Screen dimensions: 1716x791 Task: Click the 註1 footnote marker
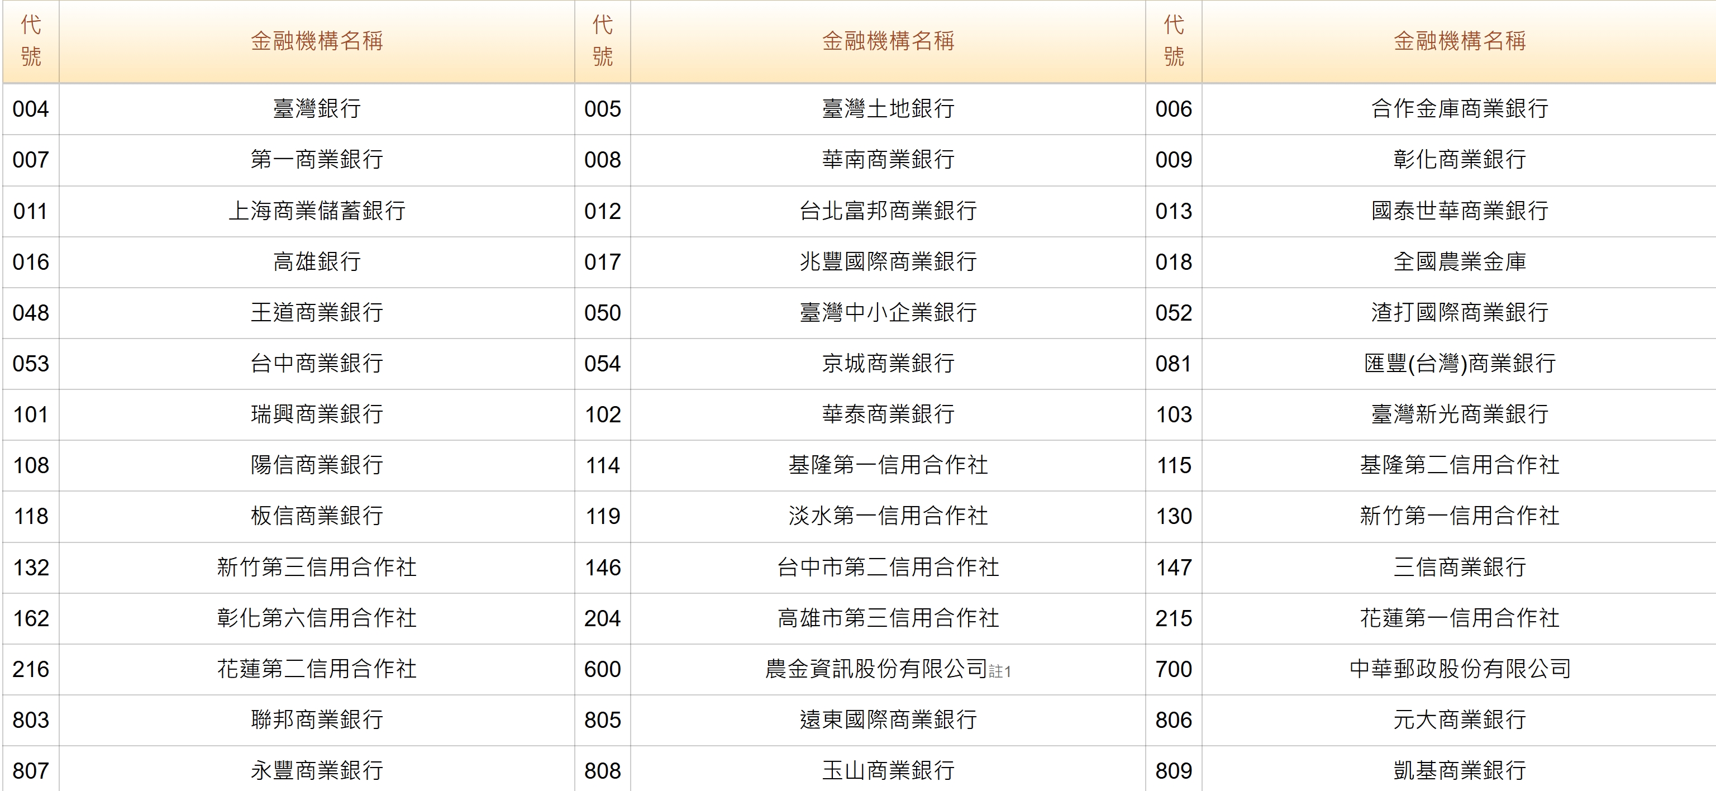[x=1000, y=671]
